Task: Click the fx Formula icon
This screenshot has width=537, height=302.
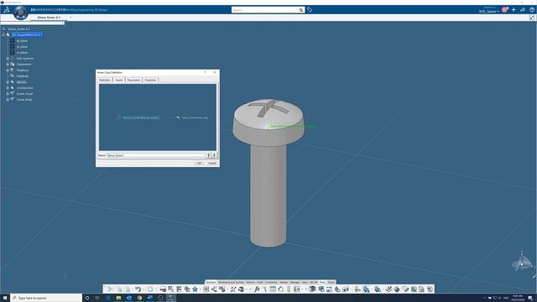Action: (x=257, y=289)
